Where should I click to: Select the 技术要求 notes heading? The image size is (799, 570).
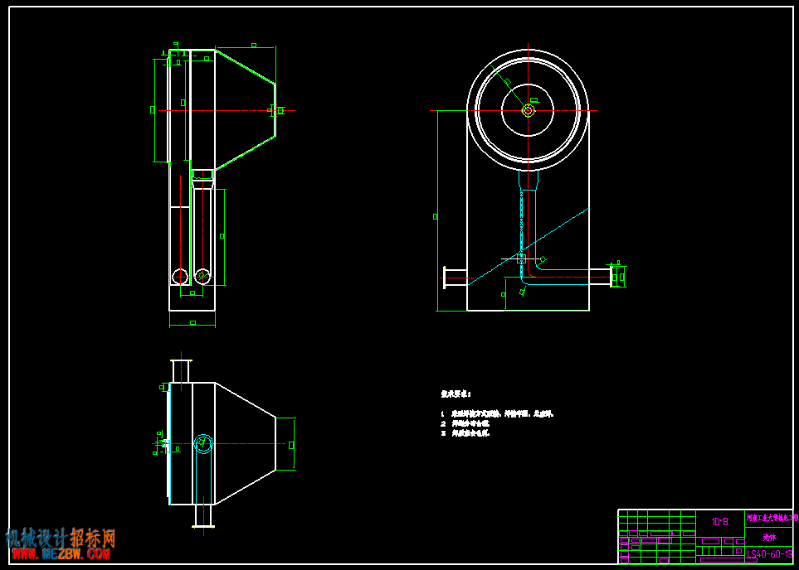coord(456,394)
